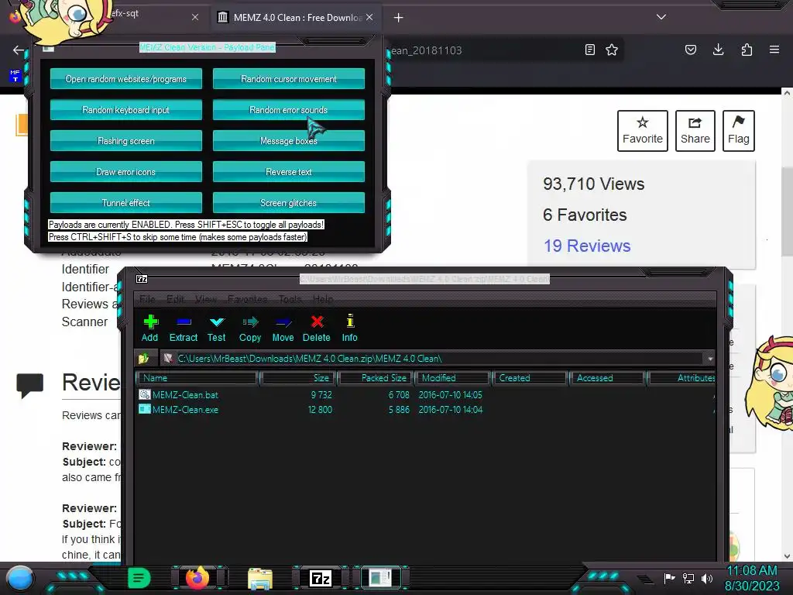Open the Firefox downloads panel
The width and height of the screenshot is (793, 595).
pos(718,50)
